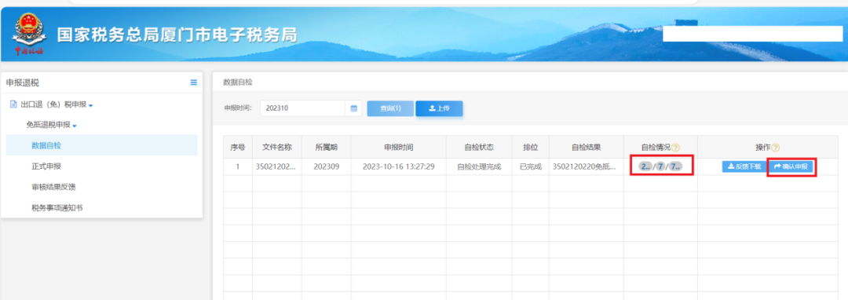Click the 查询(1) button
The width and height of the screenshot is (848, 300).
point(390,108)
